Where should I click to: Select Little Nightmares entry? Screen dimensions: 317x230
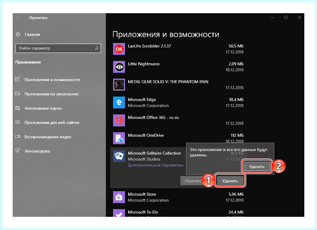coord(144,64)
